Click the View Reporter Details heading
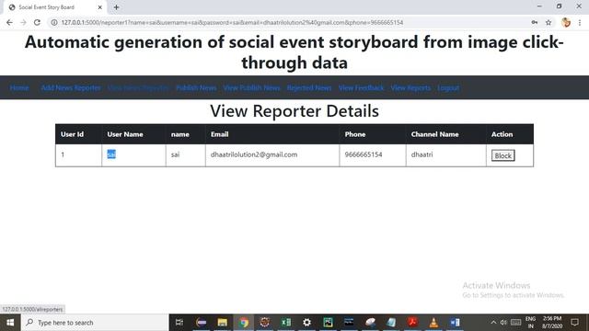Screen dimensions: 589x331 294,111
